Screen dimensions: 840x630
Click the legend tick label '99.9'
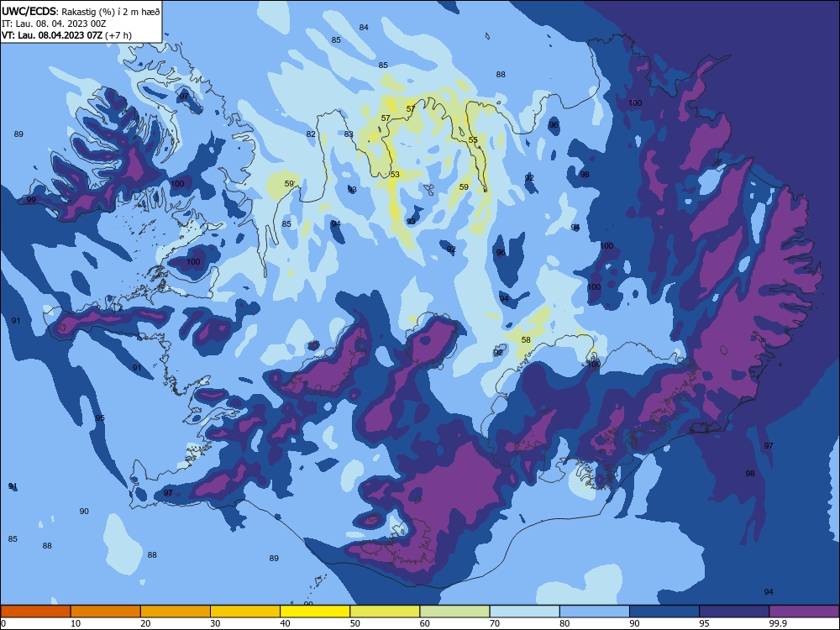click(x=778, y=623)
